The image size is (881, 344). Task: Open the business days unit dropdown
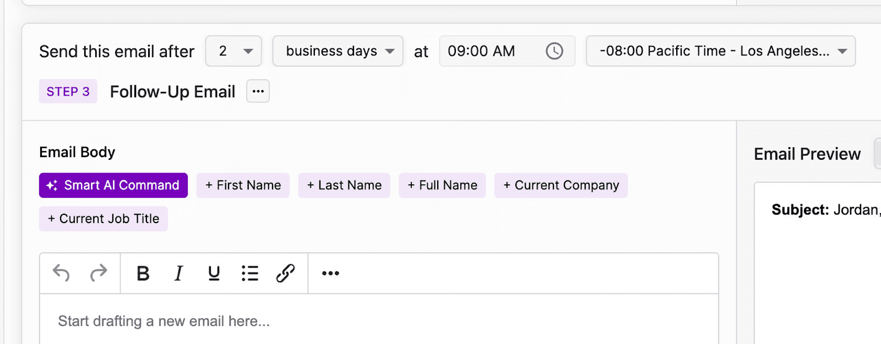[x=338, y=51]
